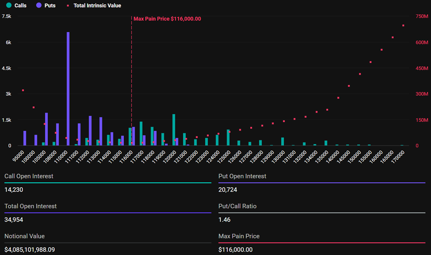This screenshot has height=255, width=431.
Task: Select the Put Open Interest value 20,724
Action: point(228,190)
